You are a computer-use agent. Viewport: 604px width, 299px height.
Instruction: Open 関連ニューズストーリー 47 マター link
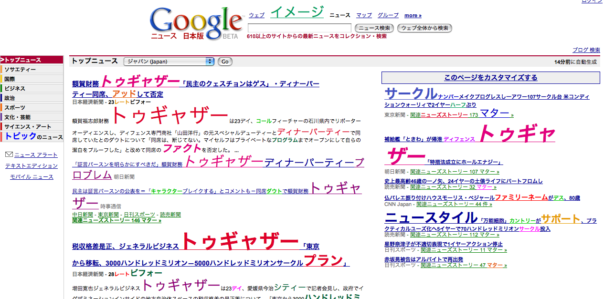pyautogui.click(x=464, y=265)
